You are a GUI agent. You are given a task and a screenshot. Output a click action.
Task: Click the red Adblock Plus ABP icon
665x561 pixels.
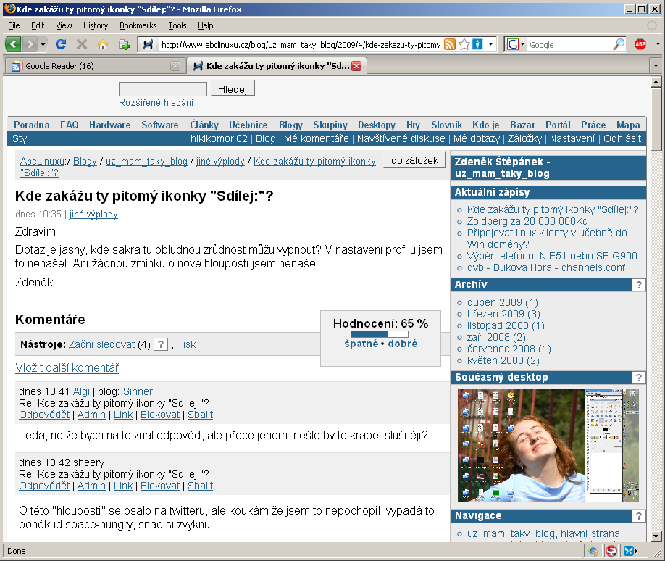640,44
